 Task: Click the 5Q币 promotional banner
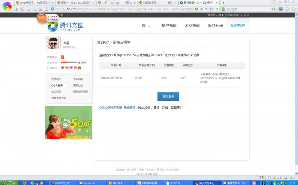(x=69, y=123)
